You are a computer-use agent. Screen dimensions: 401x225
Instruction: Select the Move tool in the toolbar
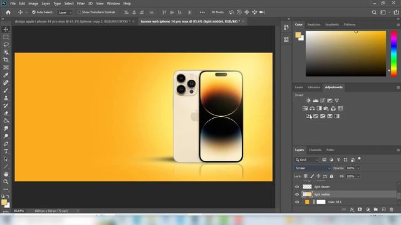pyautogui.click(x=6, y=29)
